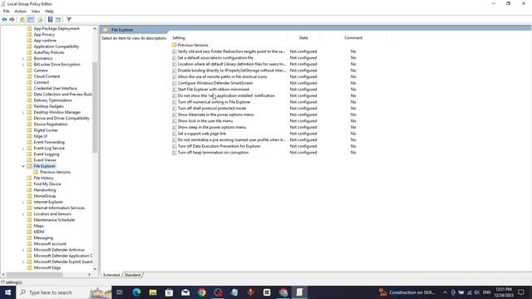Click tree pane scroll down arrow
Screen dimensions: 532x299
[x=95, y=269]
